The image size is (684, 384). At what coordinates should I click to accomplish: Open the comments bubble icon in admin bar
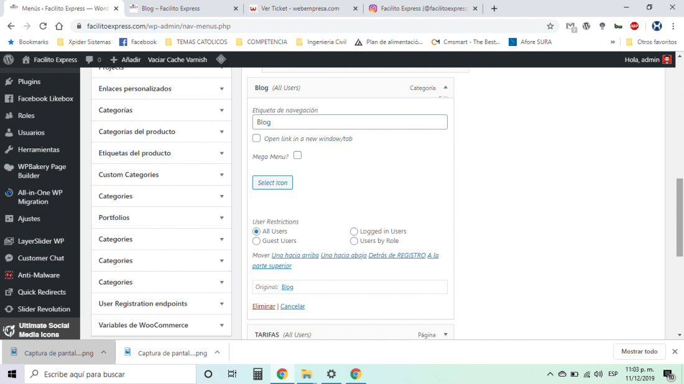[90, 60]
